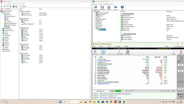Open AIDA64 File menu
184x104 pixels.
coord(2,4)
